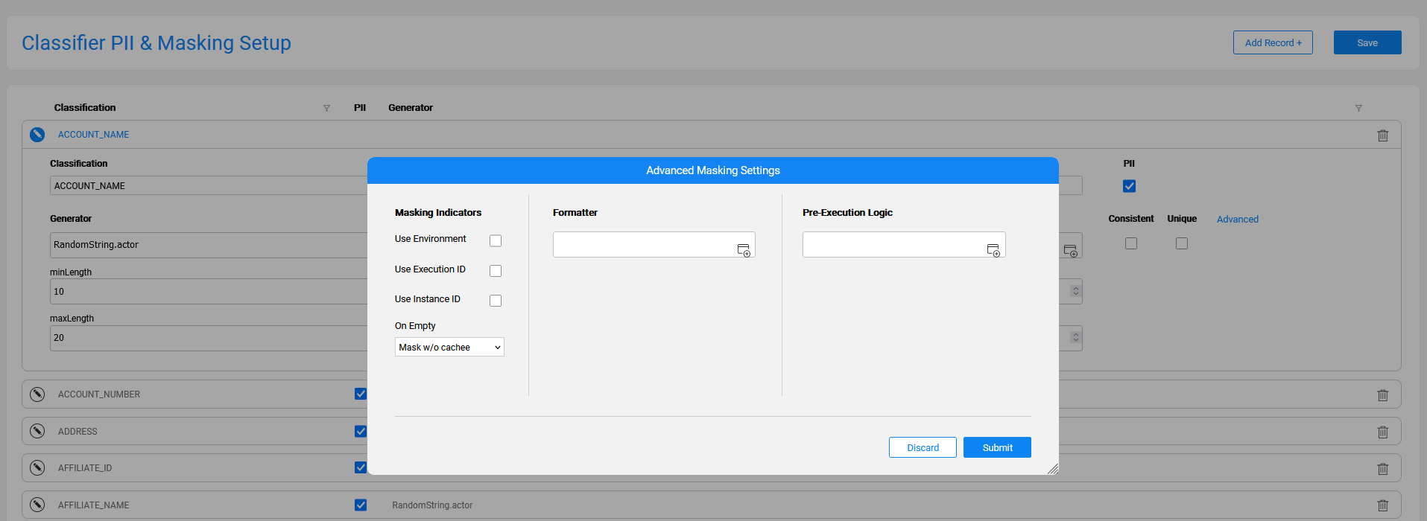Enable Use Environment checkbox
This screenshot has height=521, width=1427.
click(x=496, y=240)
